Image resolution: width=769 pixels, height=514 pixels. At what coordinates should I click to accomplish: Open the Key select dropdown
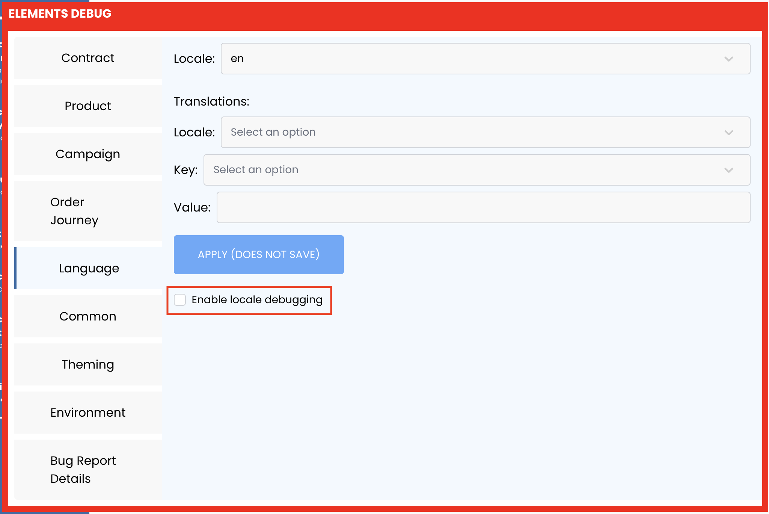pyautogui.click(x=477, y=170)
